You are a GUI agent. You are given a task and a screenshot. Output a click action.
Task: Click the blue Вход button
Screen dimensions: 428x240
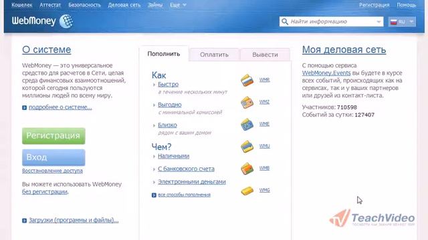(53, 157)
